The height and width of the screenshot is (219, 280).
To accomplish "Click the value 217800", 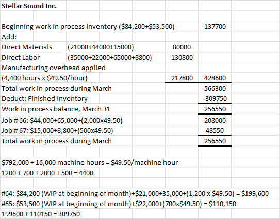I will pyautogui.click(x=182, y=78).
